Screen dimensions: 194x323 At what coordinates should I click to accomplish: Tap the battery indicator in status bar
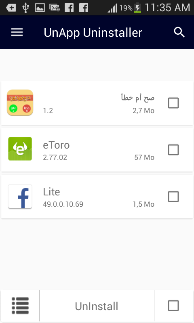tap(137, 8)
